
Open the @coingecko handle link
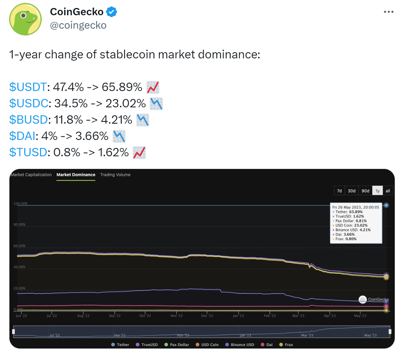pyautogui.click(x=78, y=25)
